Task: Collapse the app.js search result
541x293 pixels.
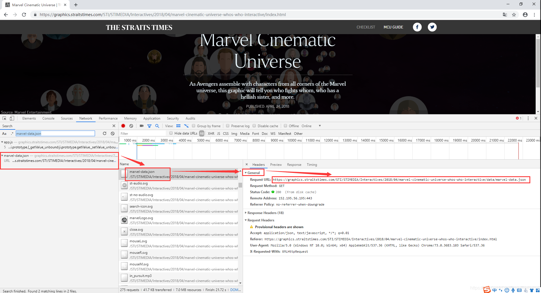Action: [x=2, y=142]
